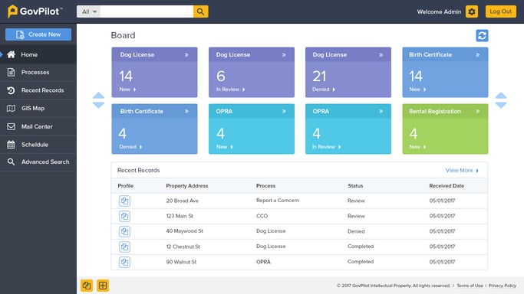The height and width of the screenshot is (294, 524).
Task: Click the left board navigation arrows
Action: click(98, 100)
